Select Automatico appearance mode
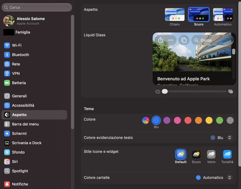This screenshot has width=241, height=189. point(223,17)
